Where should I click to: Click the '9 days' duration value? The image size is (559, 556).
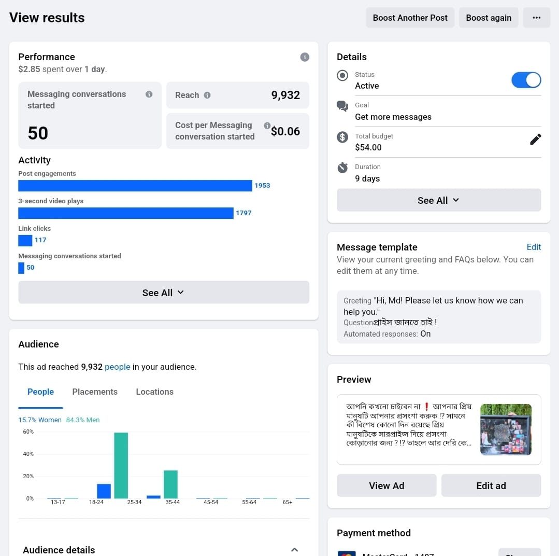pyautogui.click(x=367, y=179)
